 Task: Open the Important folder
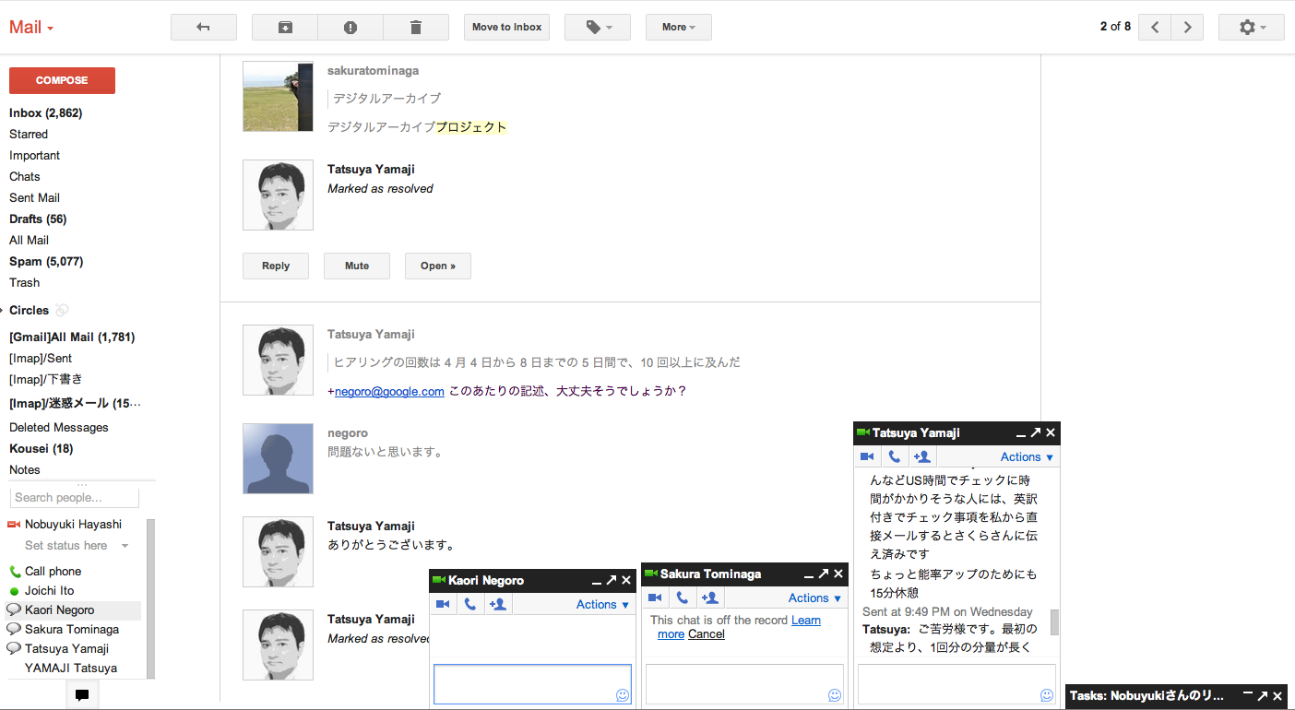coord(34,155)
